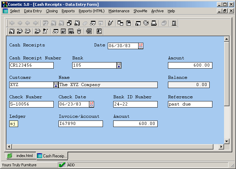Click the trash can delete icon
The width and height of the screenshot is (236, 169).
pyautogui.click(x=79, y=31)
